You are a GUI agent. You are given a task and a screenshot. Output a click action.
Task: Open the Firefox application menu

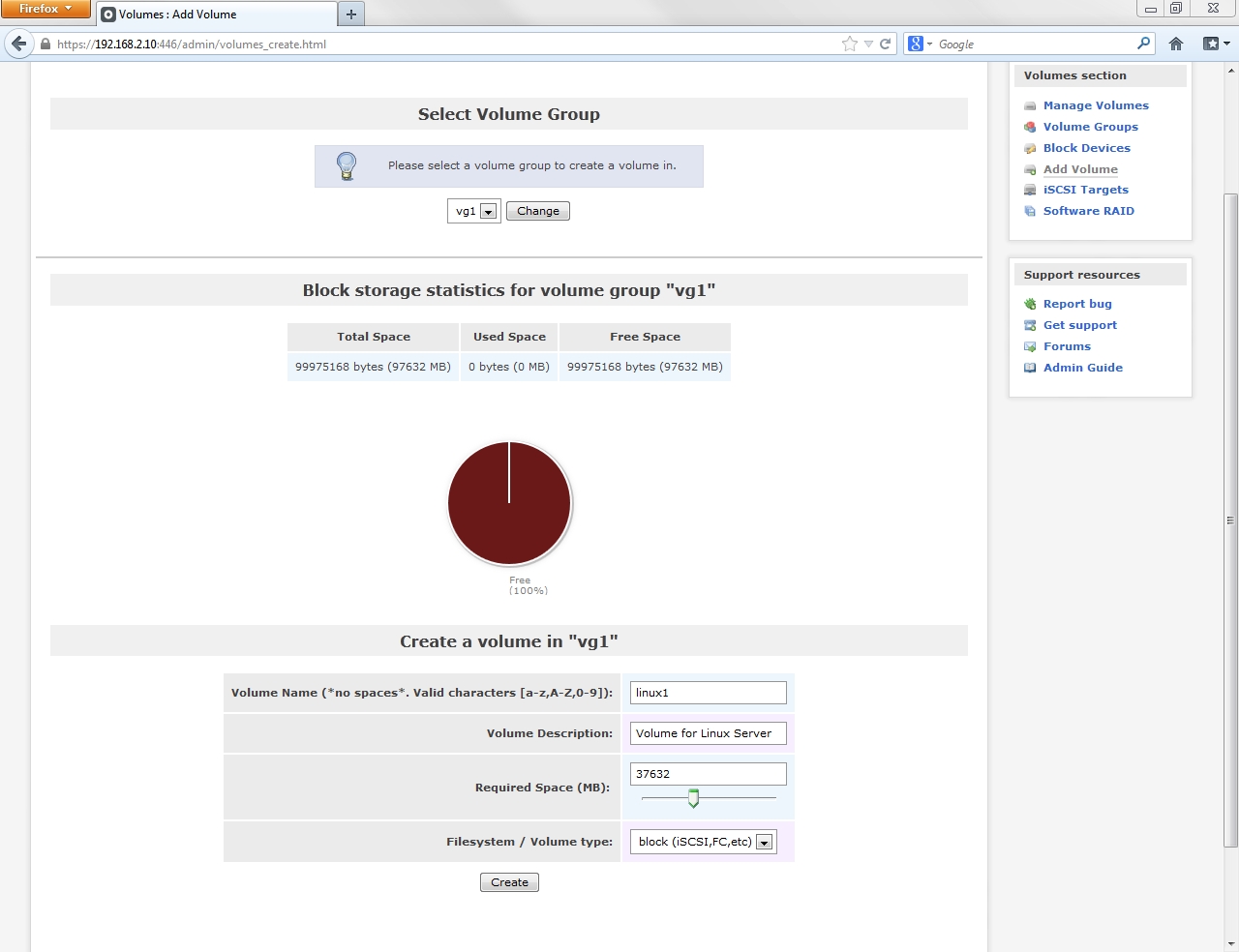tap(45, 9)
